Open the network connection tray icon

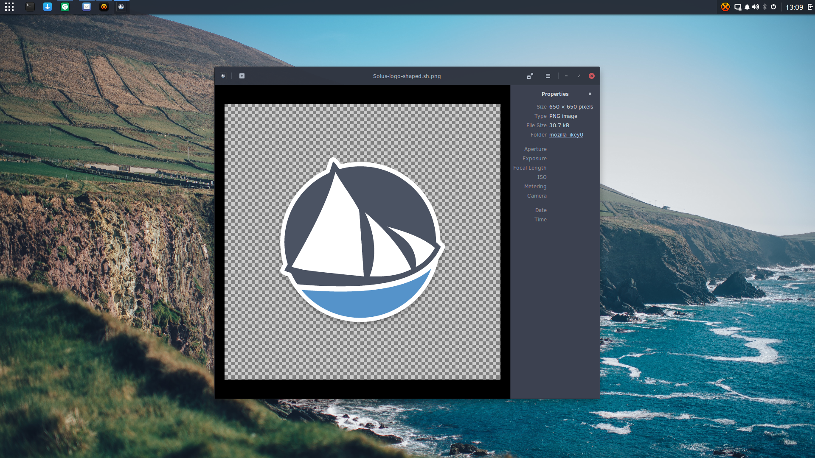[738, 7]
